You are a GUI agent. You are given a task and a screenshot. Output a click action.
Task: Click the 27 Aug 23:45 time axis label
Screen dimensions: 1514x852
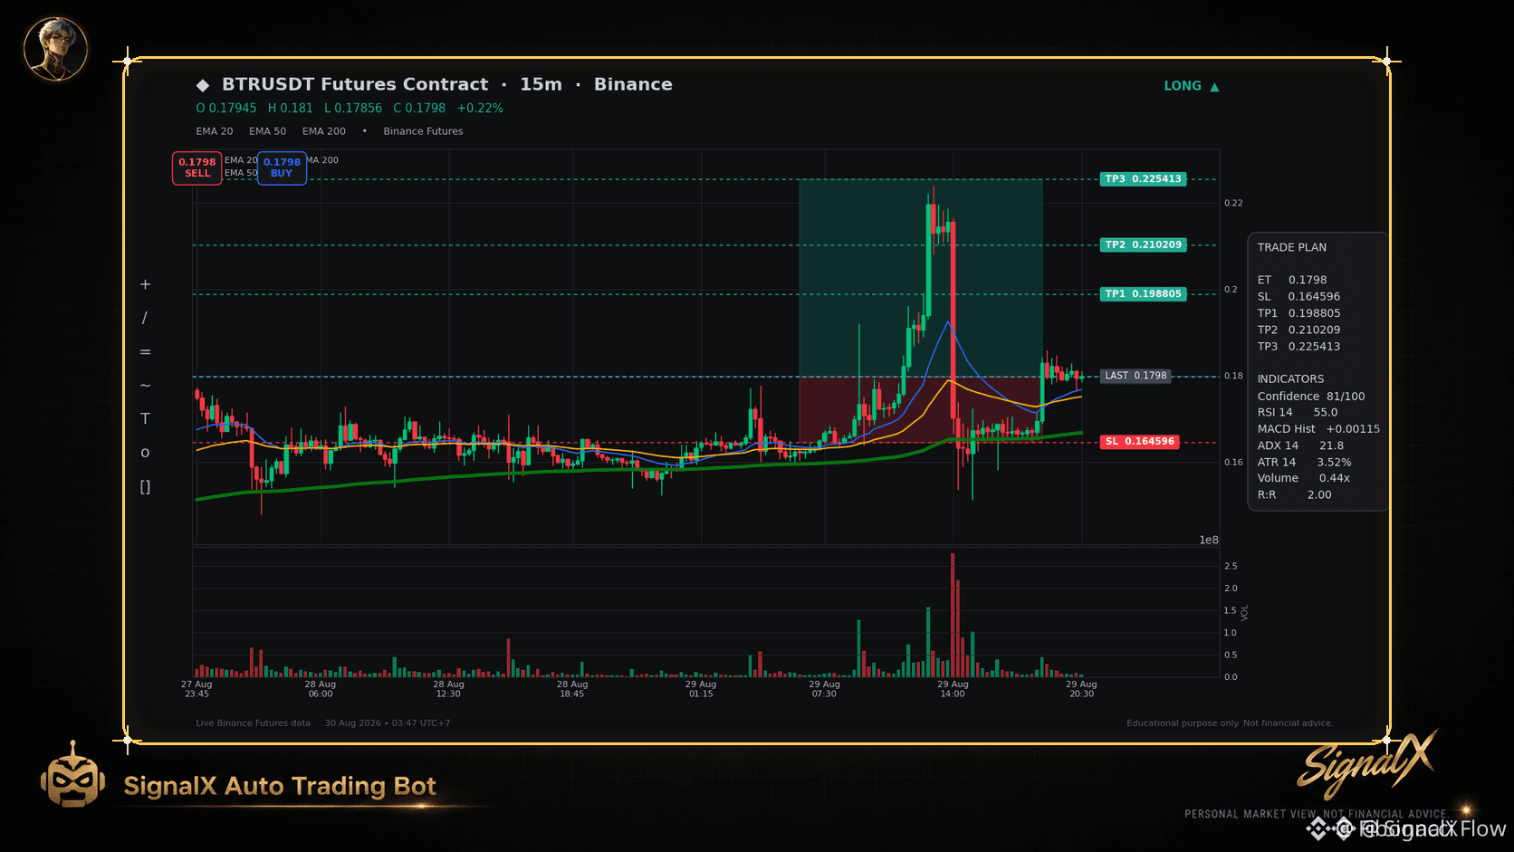tap(196, 689)
